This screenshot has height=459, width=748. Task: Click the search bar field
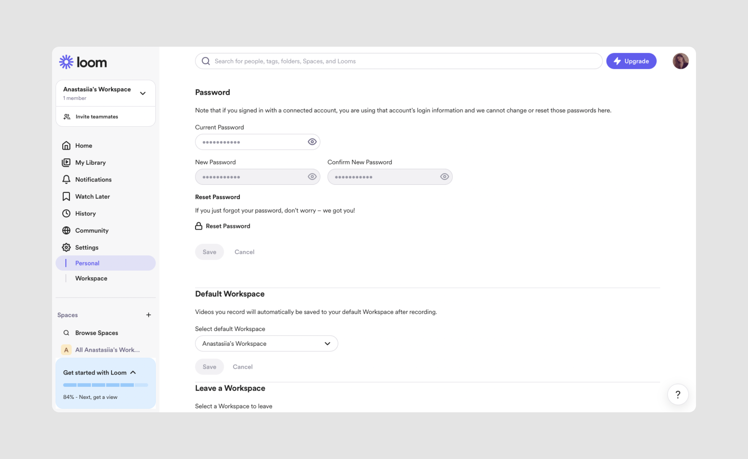coord(399,61)
